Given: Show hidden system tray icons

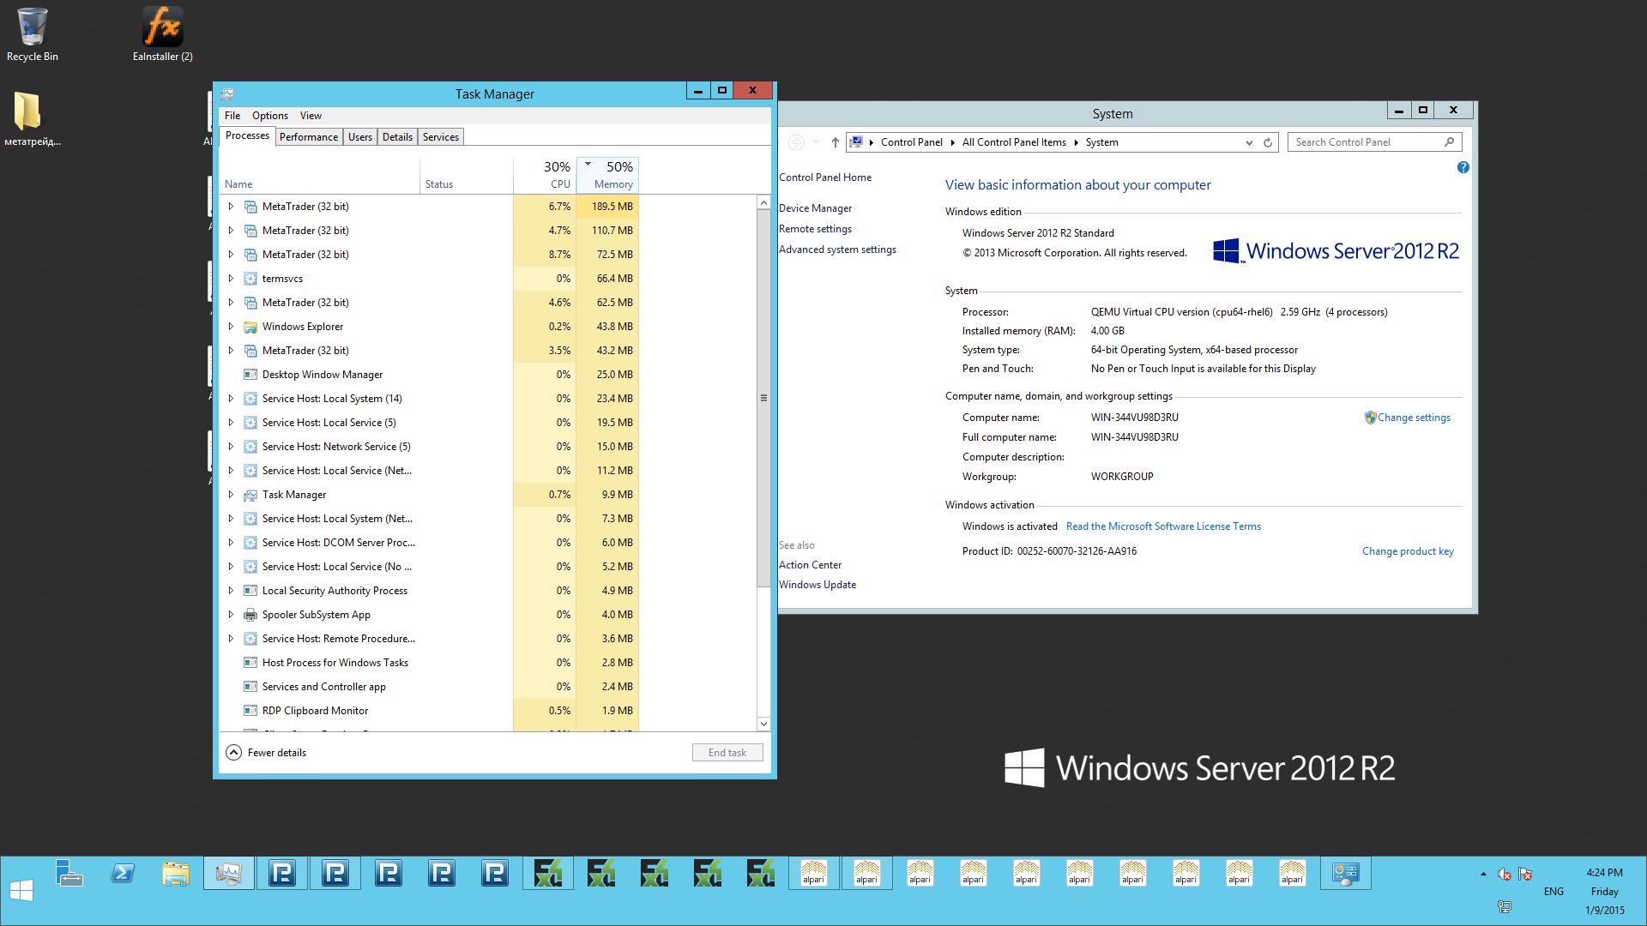Looking at the screenshot, I should tap(1483, 875).
